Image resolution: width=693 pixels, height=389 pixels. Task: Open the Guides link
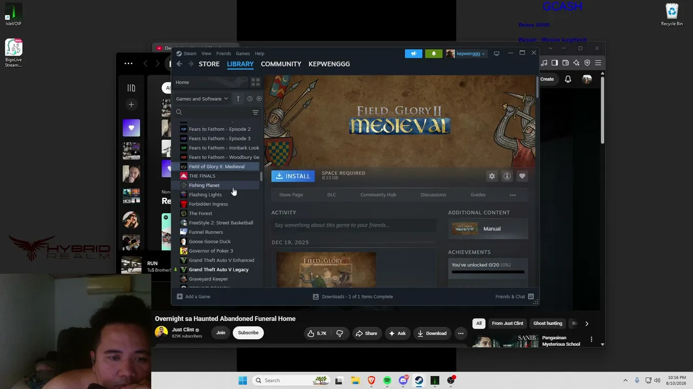pos(478,195)
